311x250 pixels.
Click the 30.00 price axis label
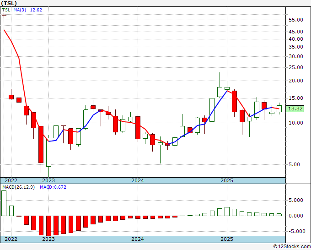coord(296,57)
